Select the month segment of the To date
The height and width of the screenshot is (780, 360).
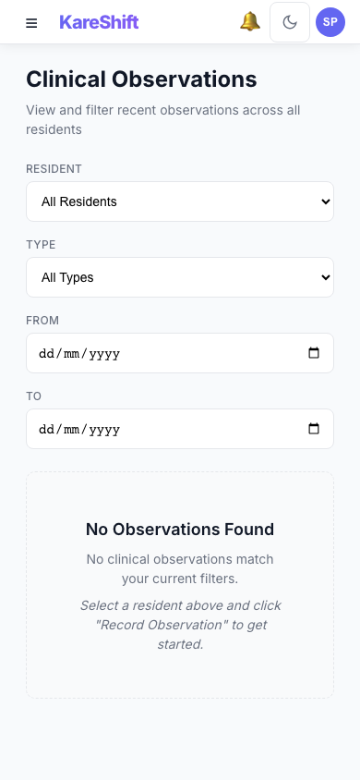[71, 430]
